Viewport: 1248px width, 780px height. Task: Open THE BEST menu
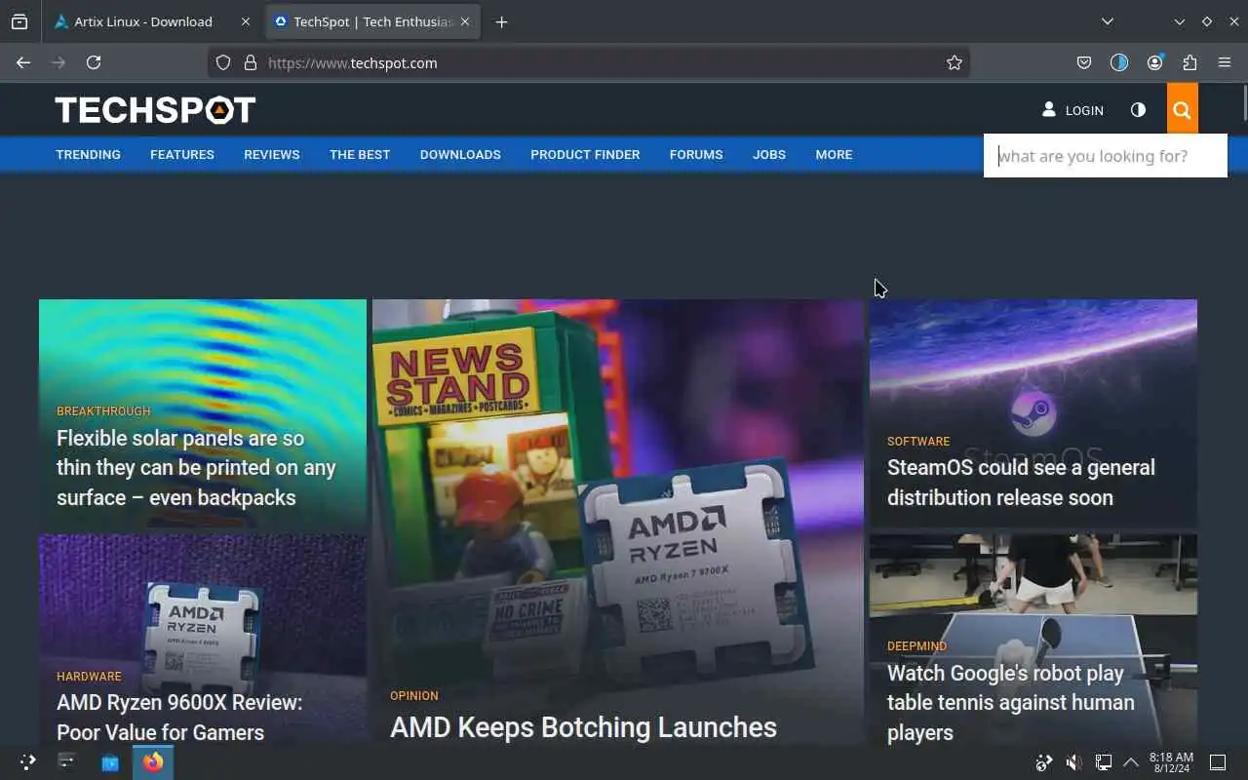(360, 154)
